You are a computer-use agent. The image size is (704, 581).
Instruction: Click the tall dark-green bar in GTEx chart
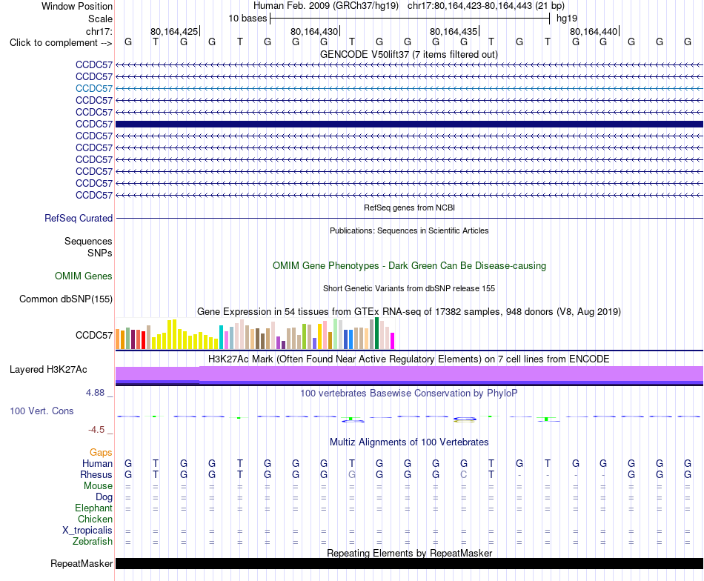tap(376, 333)
